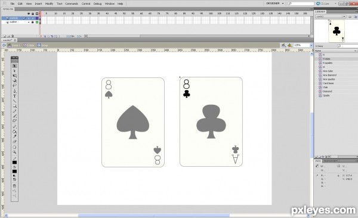This screenshot has height=218, width=358.
Task: Click the Group breadcrumb in edit bar
Action: coord(43,45)
